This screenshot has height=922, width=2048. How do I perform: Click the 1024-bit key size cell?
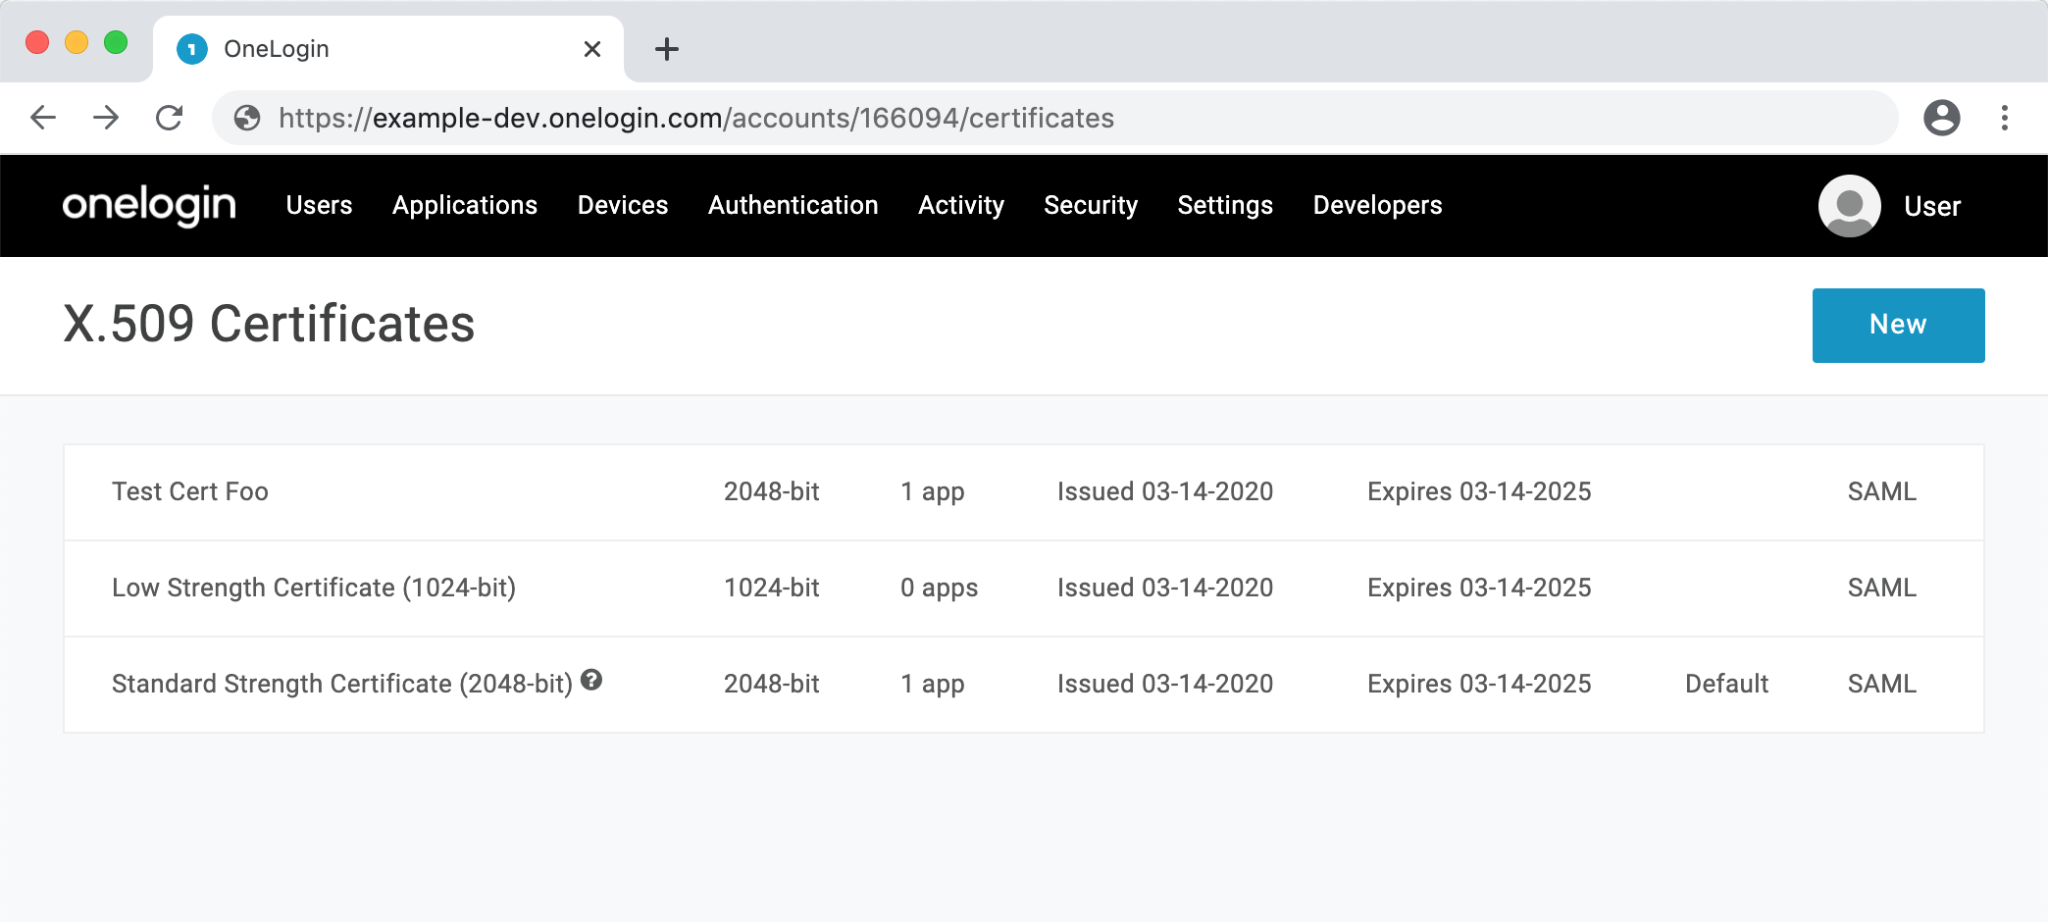(772, 588)
